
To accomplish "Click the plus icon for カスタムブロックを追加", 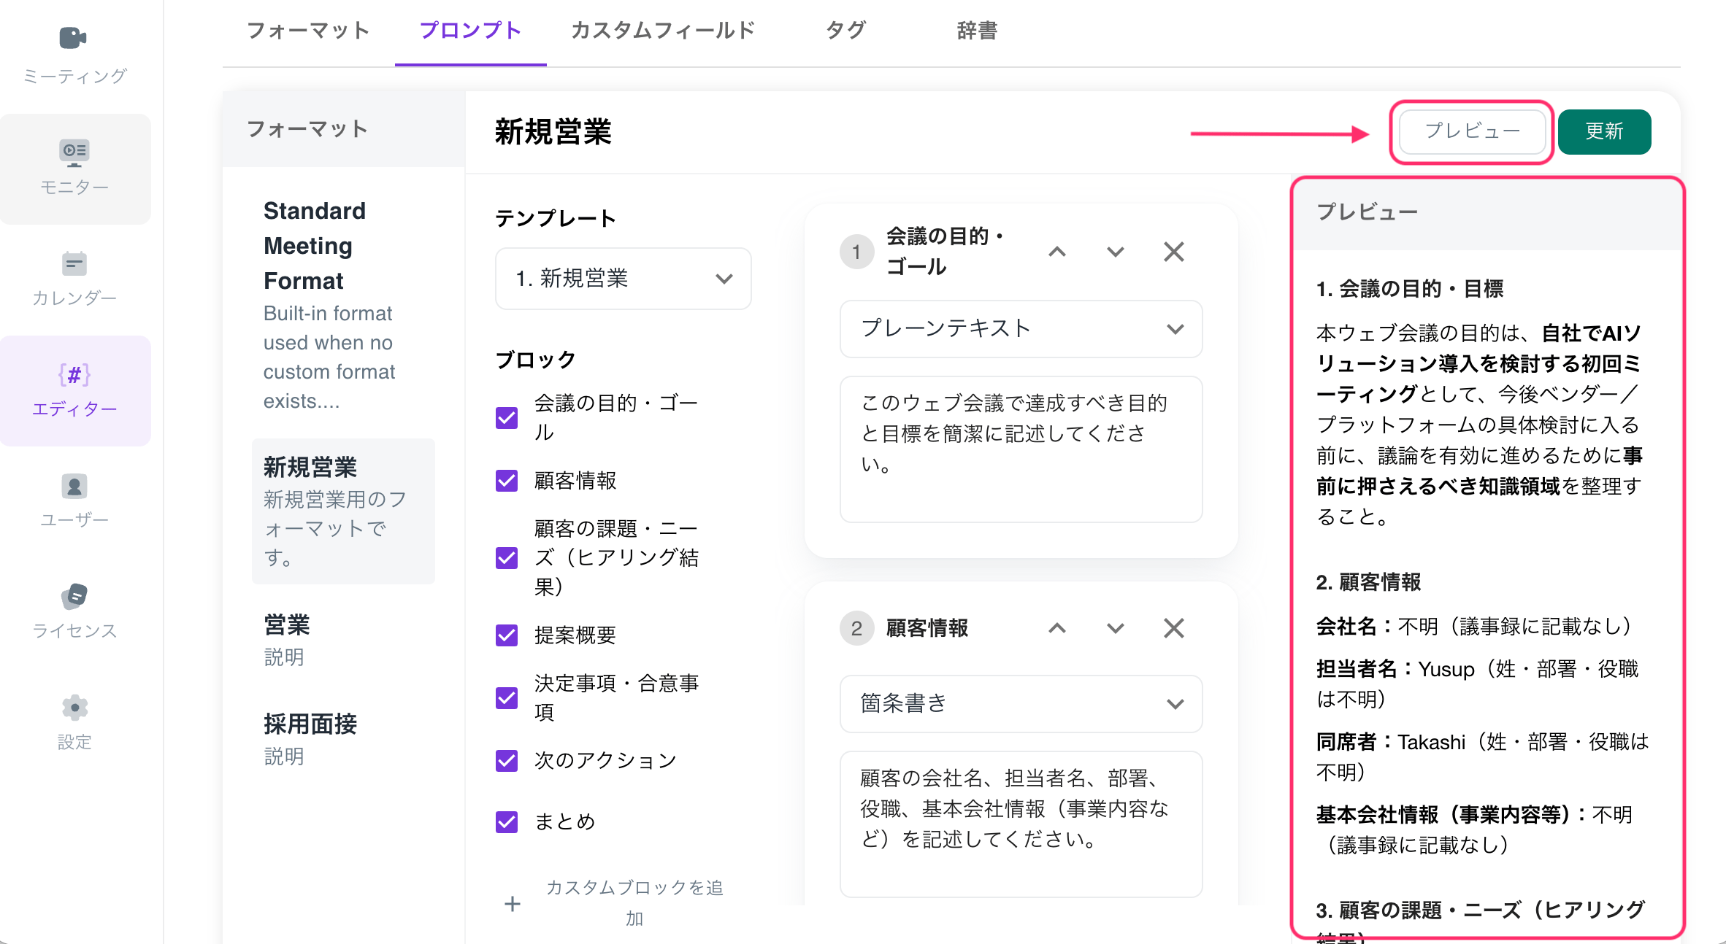I will [x=513, y=904].
